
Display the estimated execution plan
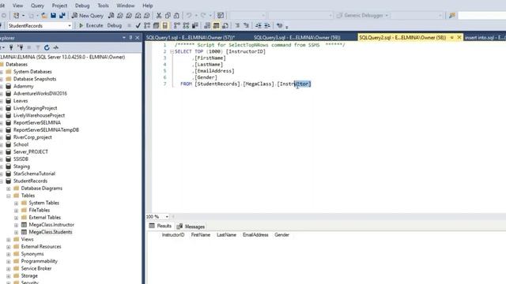[147, 25]
